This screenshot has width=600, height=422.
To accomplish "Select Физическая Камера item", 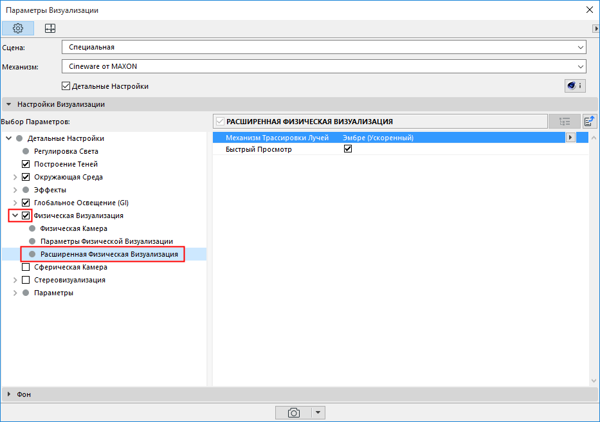I will (73, 228).
